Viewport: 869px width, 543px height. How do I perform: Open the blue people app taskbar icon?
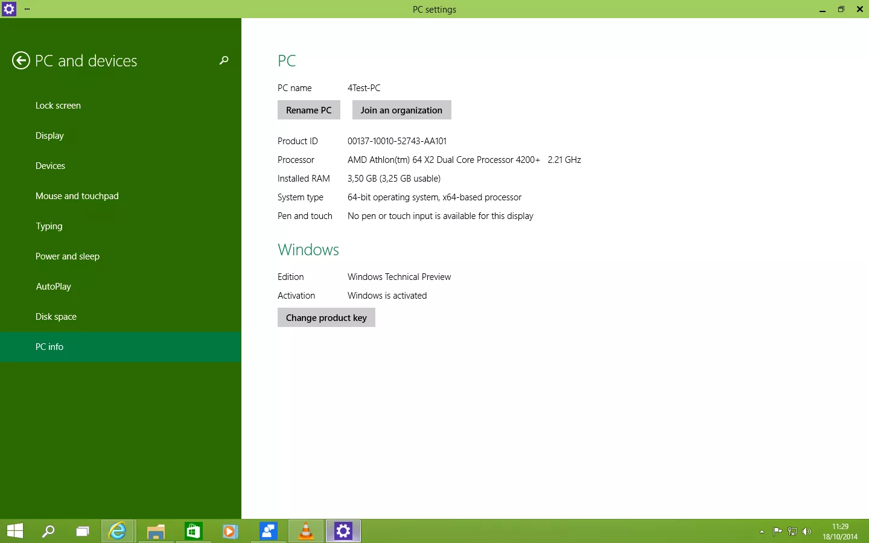pos(269,531)
